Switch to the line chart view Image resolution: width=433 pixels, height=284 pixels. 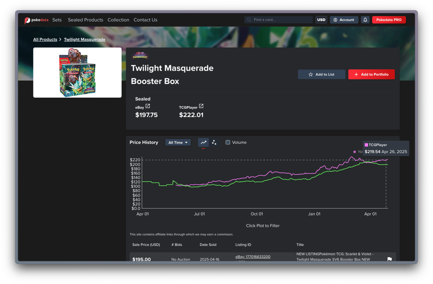point(203,143)
